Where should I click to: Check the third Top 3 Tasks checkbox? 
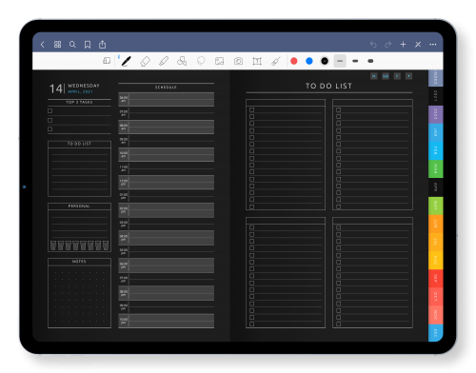pos(50,129)
